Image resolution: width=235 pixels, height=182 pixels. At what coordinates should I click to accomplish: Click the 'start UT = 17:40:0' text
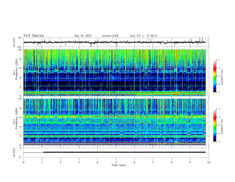[143, 36]
